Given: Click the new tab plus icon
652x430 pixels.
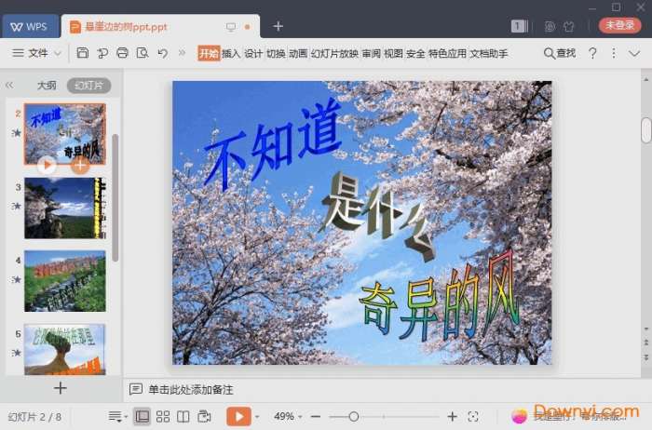Looking at the screenshot, I should coord(278,26).
